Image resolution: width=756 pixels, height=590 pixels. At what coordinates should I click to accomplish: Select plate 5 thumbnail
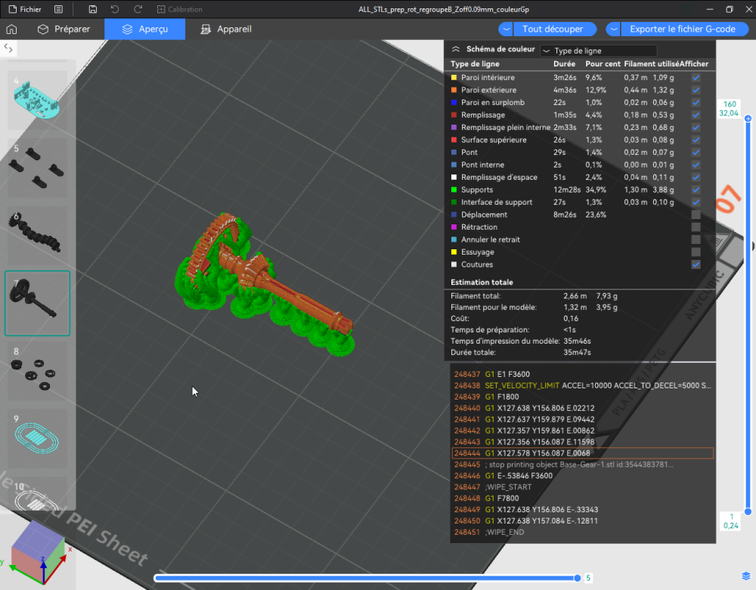click(37, 168)
